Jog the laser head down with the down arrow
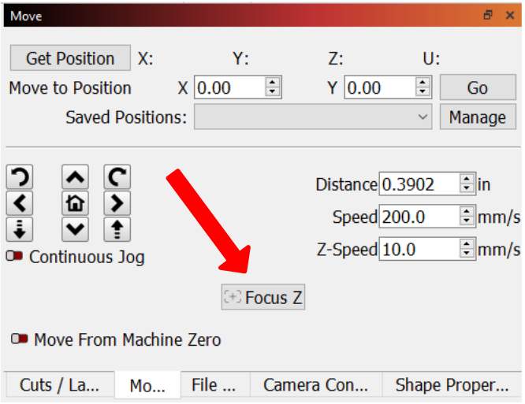The image size is (525, 404). (75, 229)
